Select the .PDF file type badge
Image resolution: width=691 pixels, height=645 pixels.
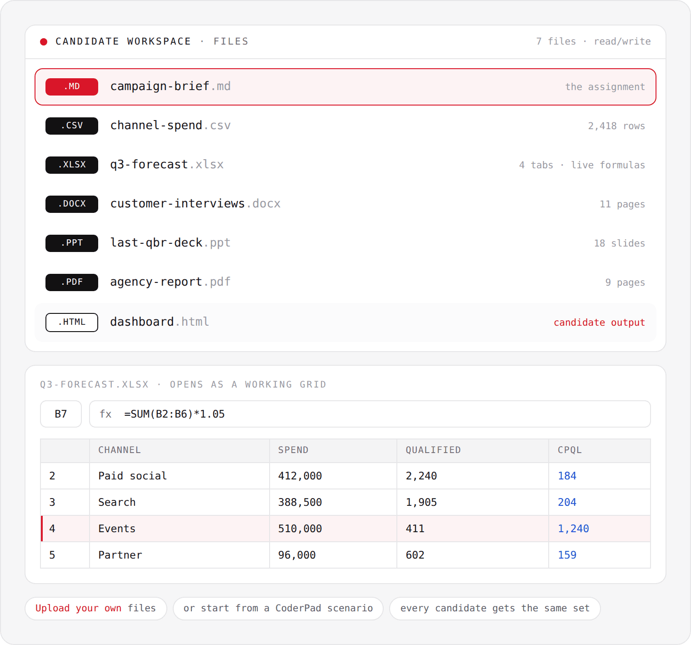(72, 282)
